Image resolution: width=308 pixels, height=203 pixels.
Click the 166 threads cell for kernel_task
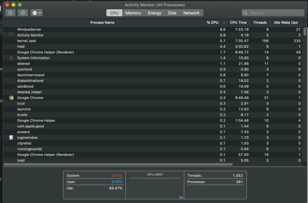coord(265,41)
